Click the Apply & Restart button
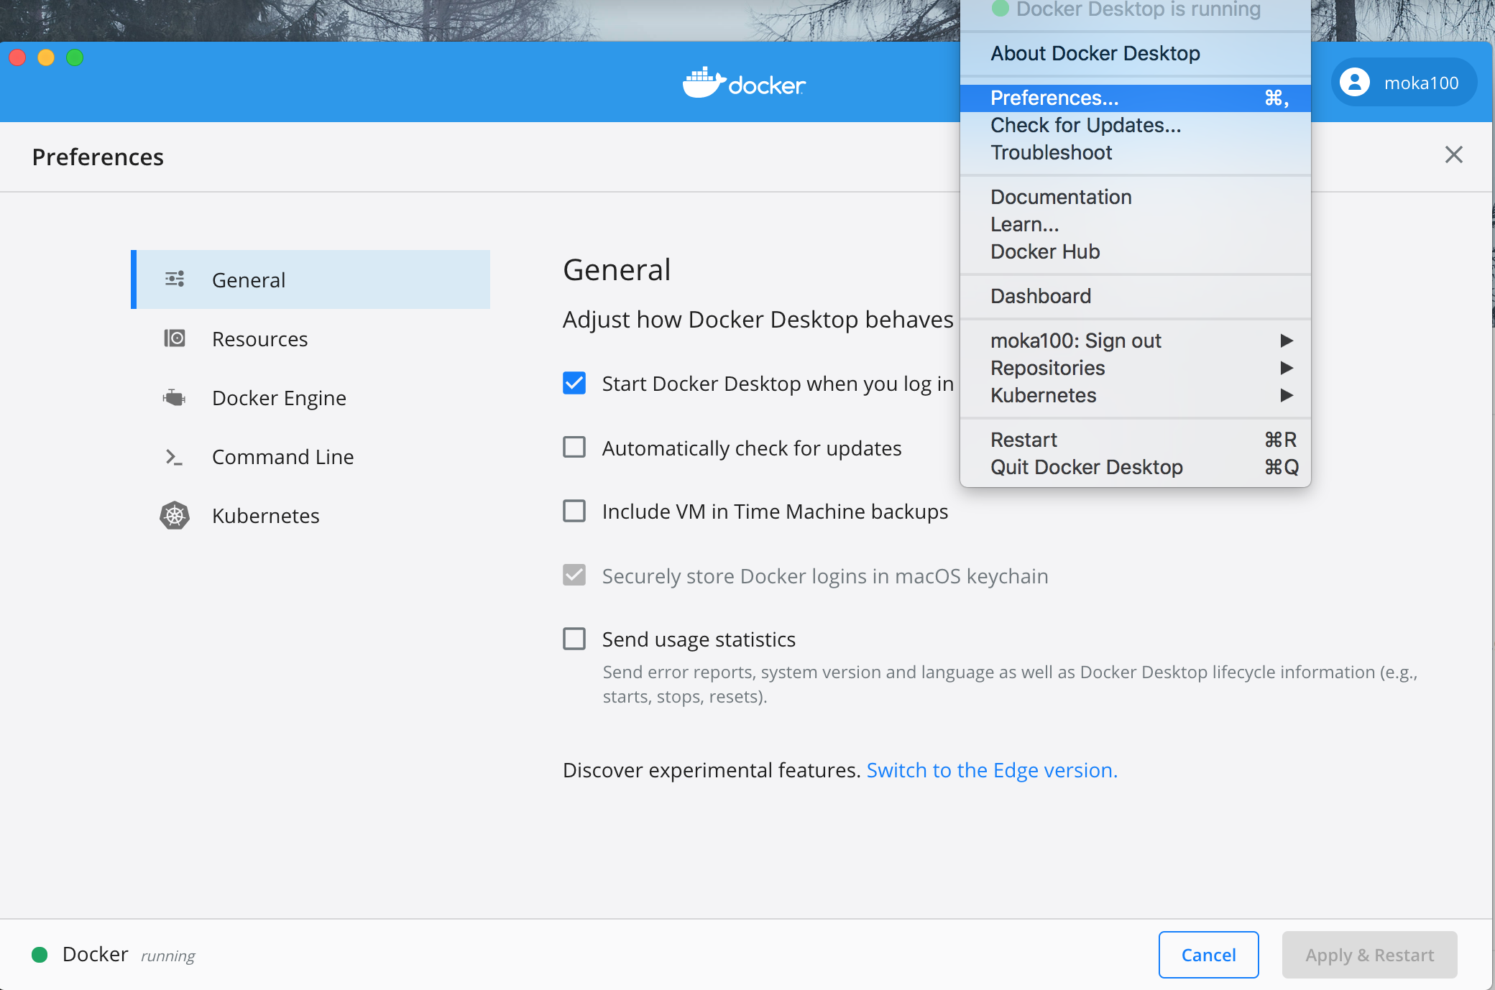This screenshot has height=990, width=1495. (1369, 954)
